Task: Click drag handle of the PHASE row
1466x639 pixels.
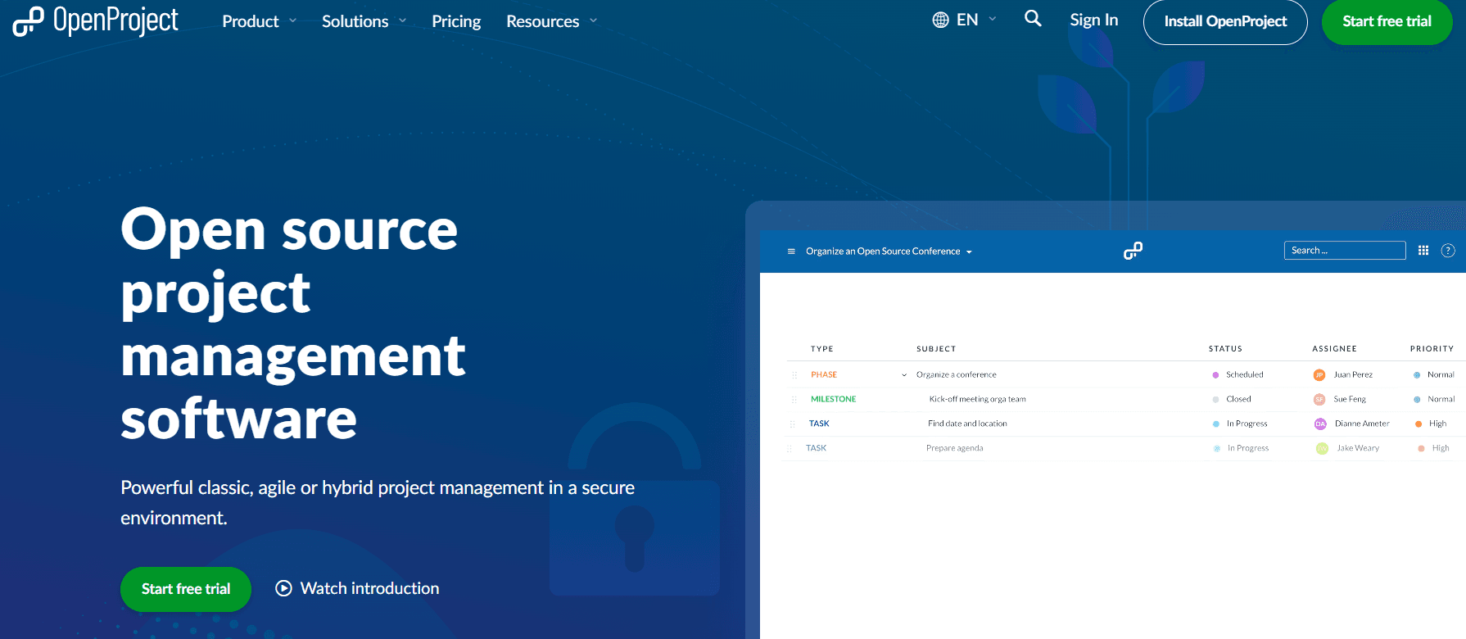Action: [x=794, y=375]
